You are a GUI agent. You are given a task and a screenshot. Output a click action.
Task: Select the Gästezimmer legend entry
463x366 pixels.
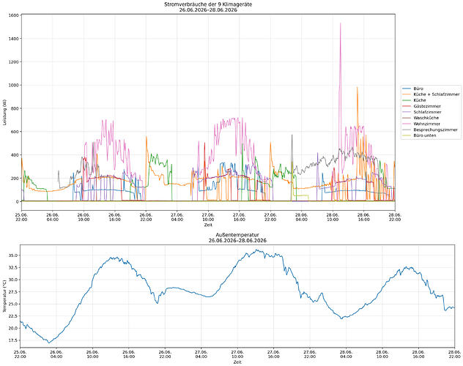(x=422, y=106)
